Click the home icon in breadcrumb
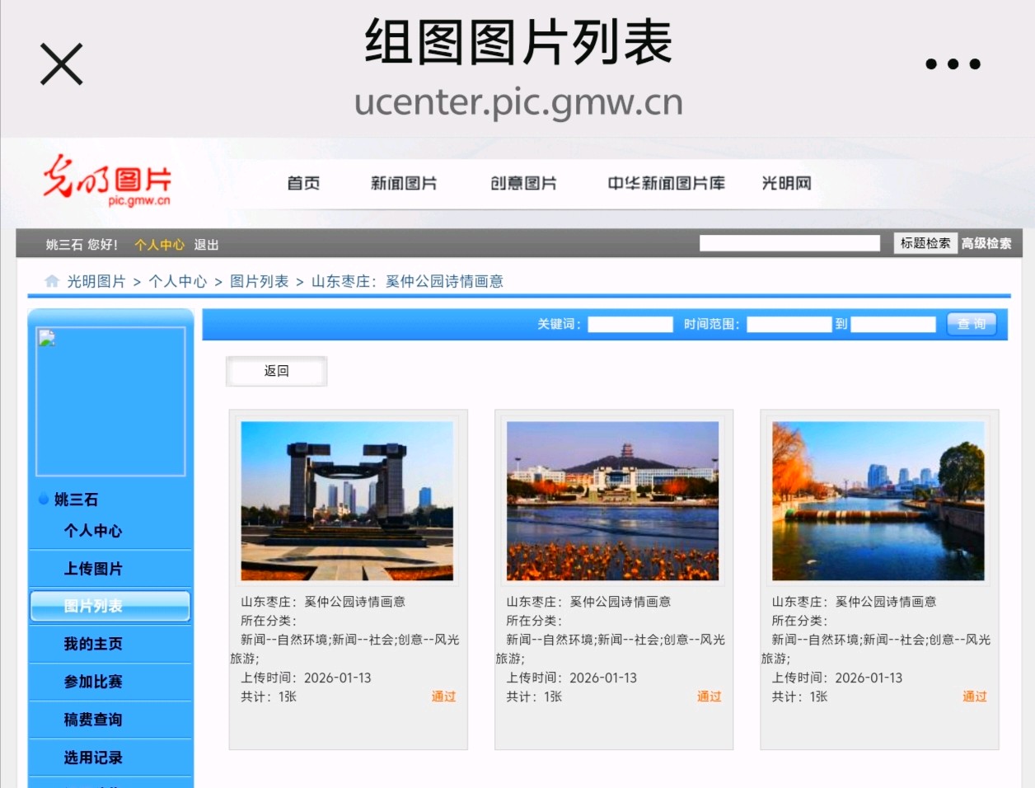Screen dimensions: 1035x788 52,281
